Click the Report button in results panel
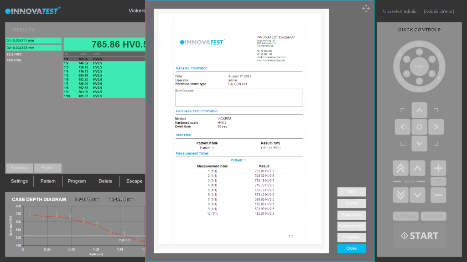 (x=47, y=168)
